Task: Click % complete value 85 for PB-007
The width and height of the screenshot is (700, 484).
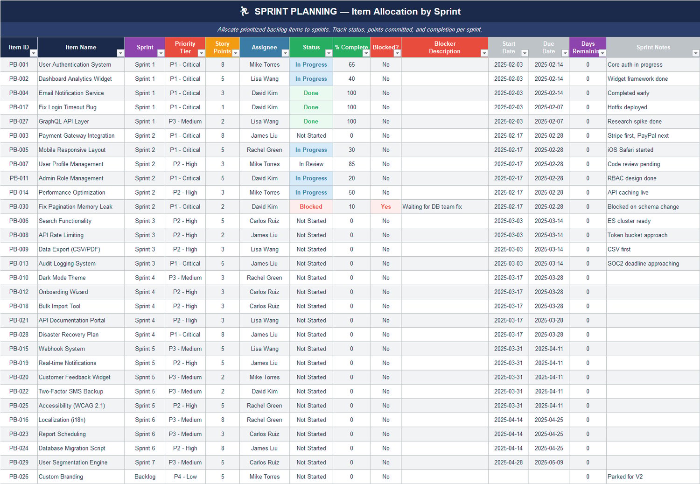Action: tap(351, 164)
